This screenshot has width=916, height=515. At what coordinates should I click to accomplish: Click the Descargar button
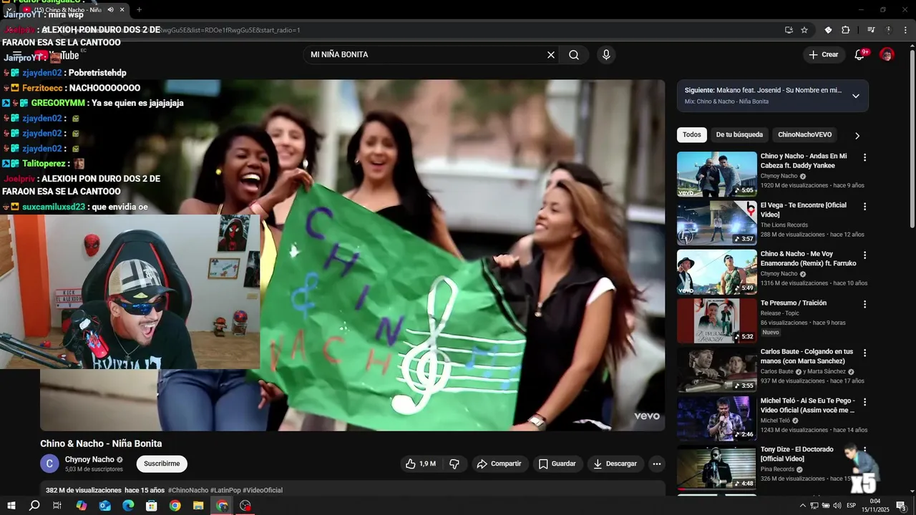pyautogui.click(x=615, y=463)
